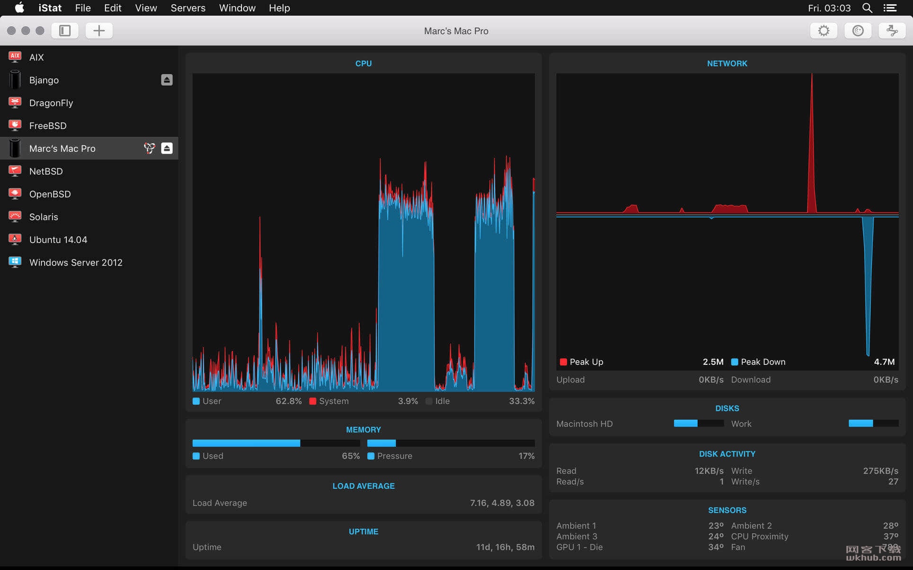913x570 pixels.
Task: Click the menu bar clock Fri. 03:03
Action: 829,8
